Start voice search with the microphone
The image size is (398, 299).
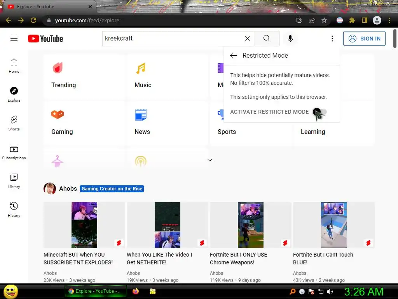coord(290,39)
